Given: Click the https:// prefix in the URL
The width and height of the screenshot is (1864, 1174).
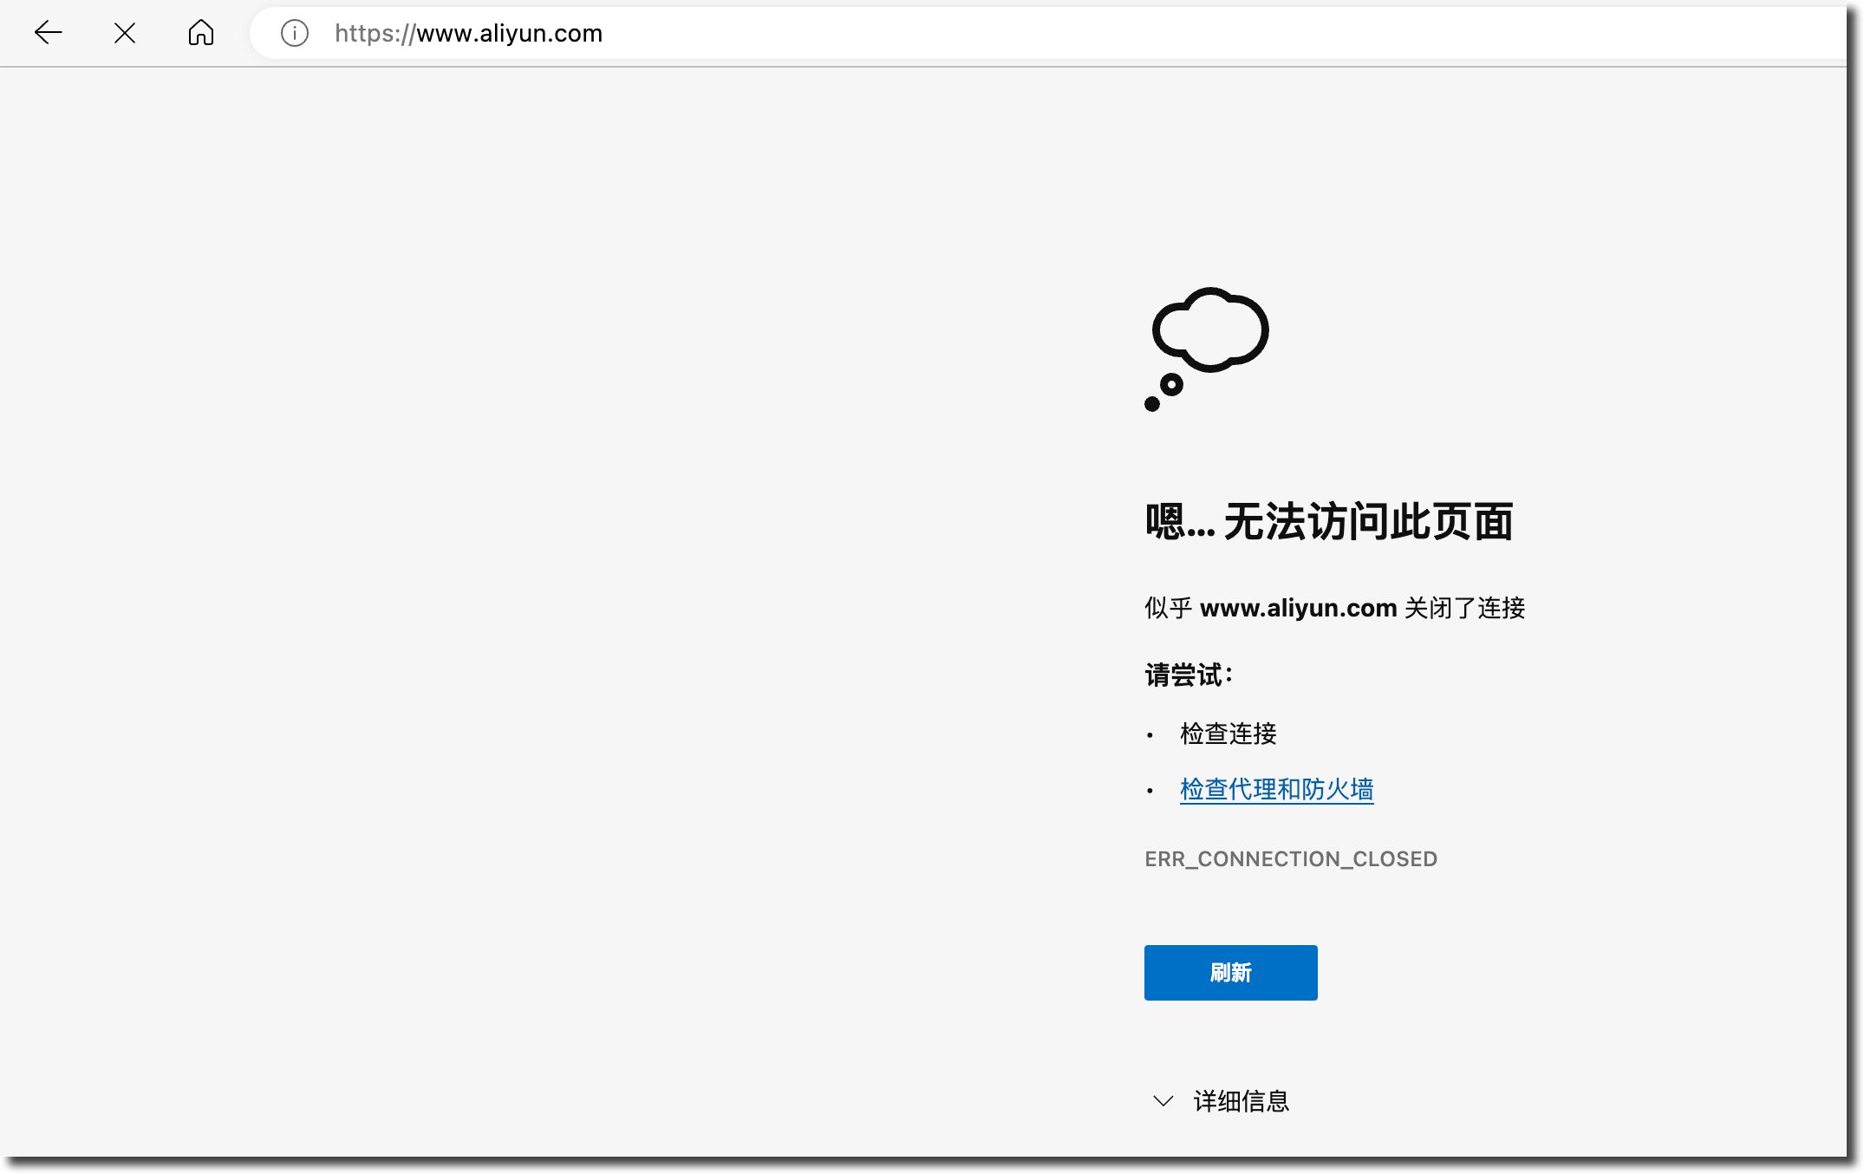Looking at the screenshot, I should click(375, 33).
